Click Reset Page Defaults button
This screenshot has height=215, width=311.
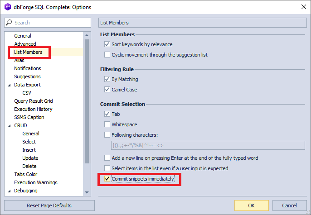tap(49, 205)
